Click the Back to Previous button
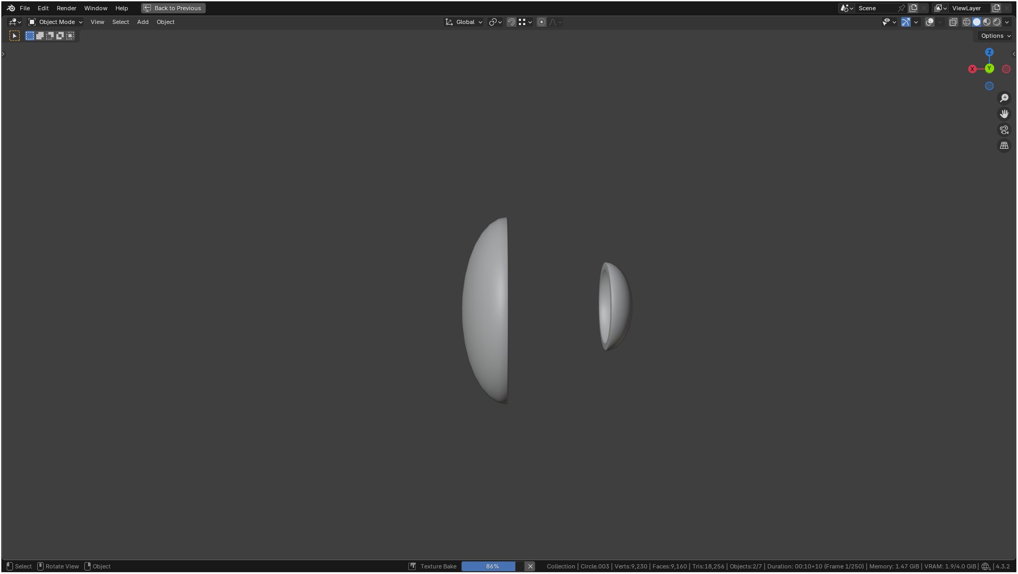1018x574 pixels. click(x=173, y=8)
